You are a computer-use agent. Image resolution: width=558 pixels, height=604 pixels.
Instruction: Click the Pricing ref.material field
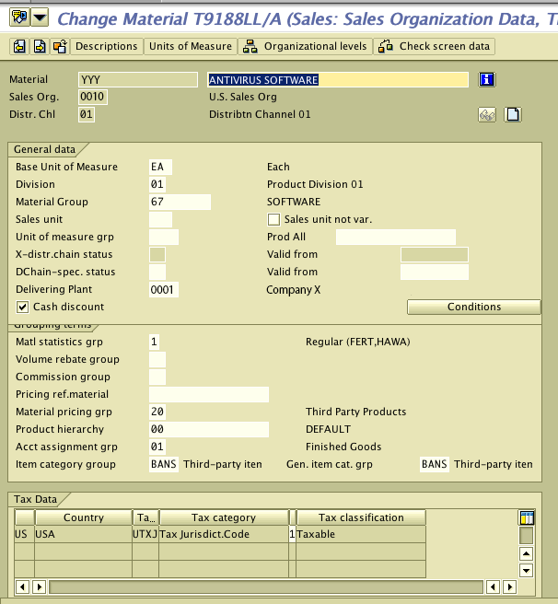coord(209,394)
